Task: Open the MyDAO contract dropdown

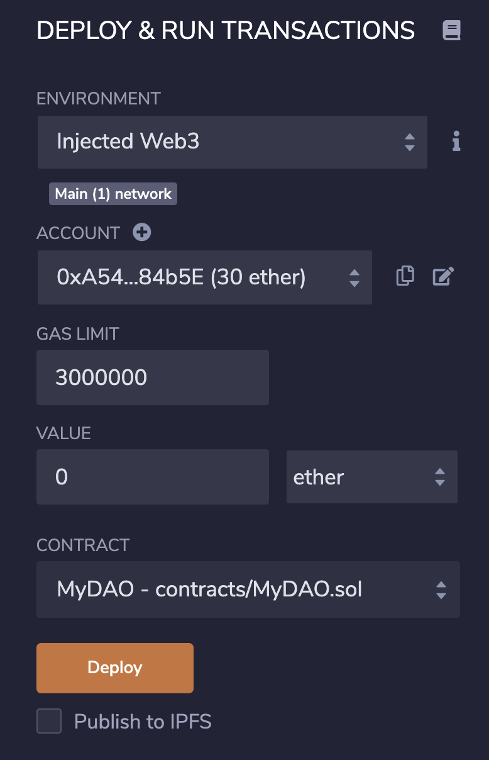Action: [248, 590]
